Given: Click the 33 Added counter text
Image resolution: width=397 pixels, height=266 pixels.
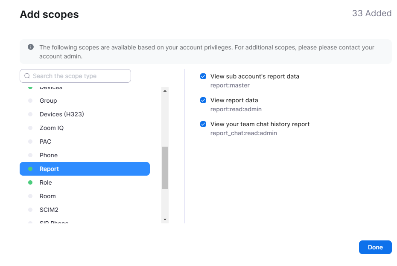Looking at the screenshot, I should point(371,14).
